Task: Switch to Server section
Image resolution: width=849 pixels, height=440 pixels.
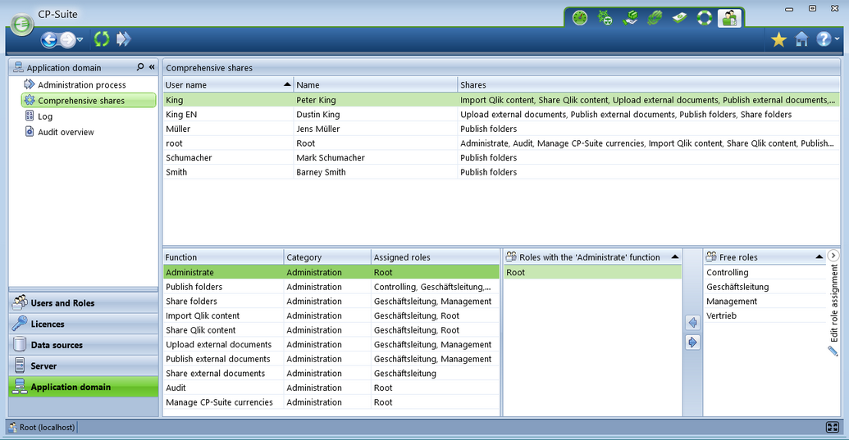Action: click(x=84, y=366)
